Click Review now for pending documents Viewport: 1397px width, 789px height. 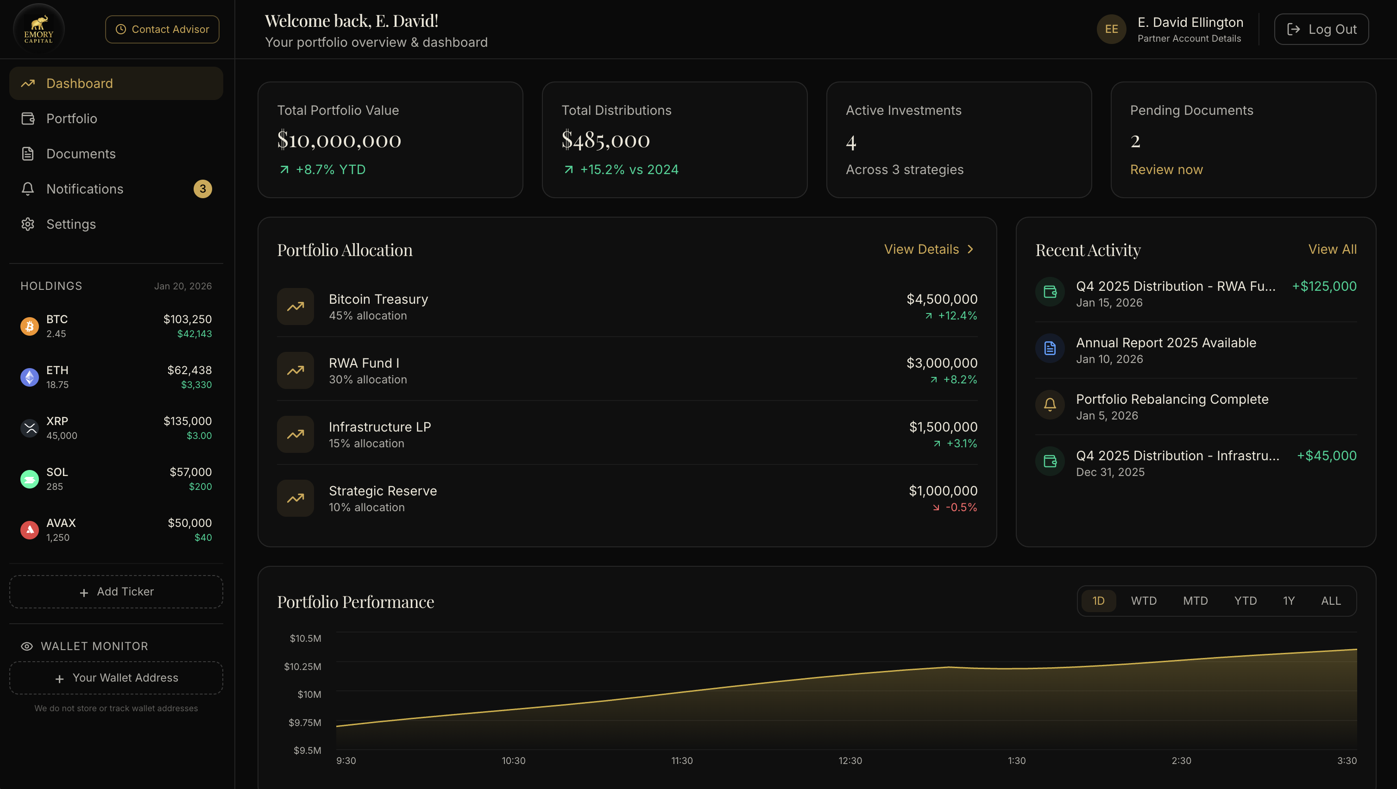tap(1166, 169)
